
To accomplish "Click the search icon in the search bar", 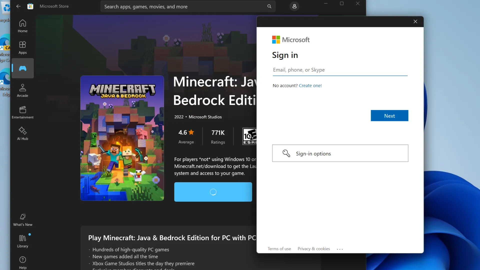I will tap(269, 6).
